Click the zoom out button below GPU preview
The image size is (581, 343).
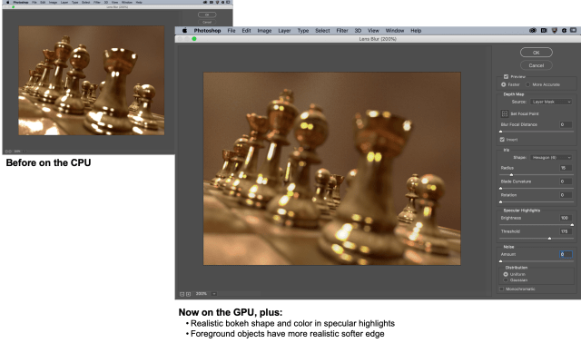(182, 294)
